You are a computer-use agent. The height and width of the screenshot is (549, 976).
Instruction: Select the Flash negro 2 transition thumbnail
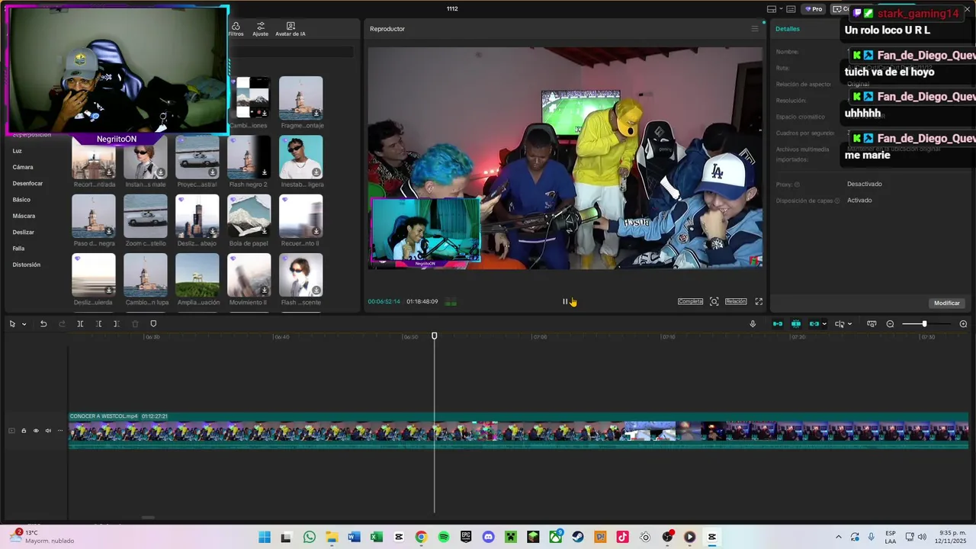[249, 157]
